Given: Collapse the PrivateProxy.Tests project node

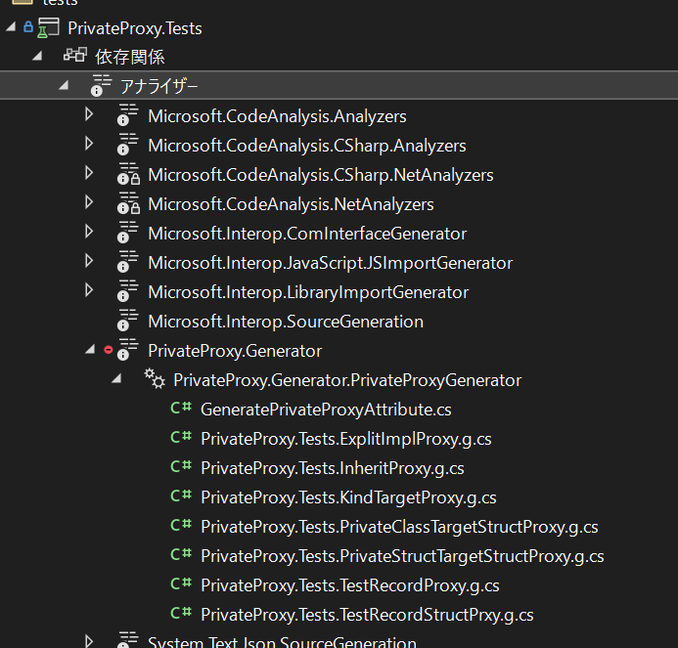Looking at the screenshot, I should [11, 27].
